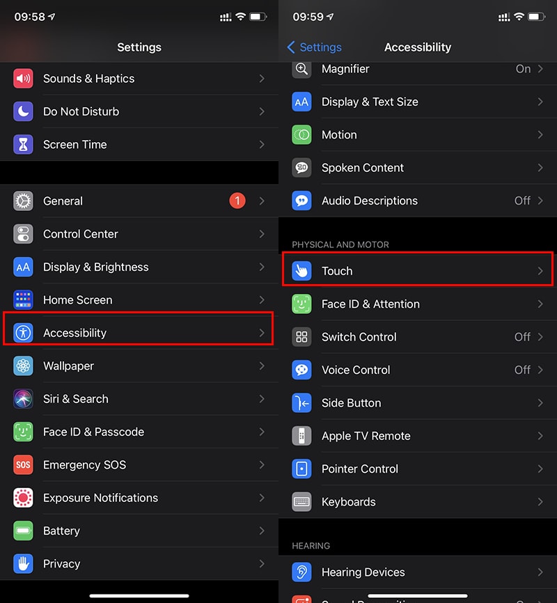The width and height of the screenshot is (557, 603).
Task: Tap the Home Screen grid icon
Action: point(23,300)
